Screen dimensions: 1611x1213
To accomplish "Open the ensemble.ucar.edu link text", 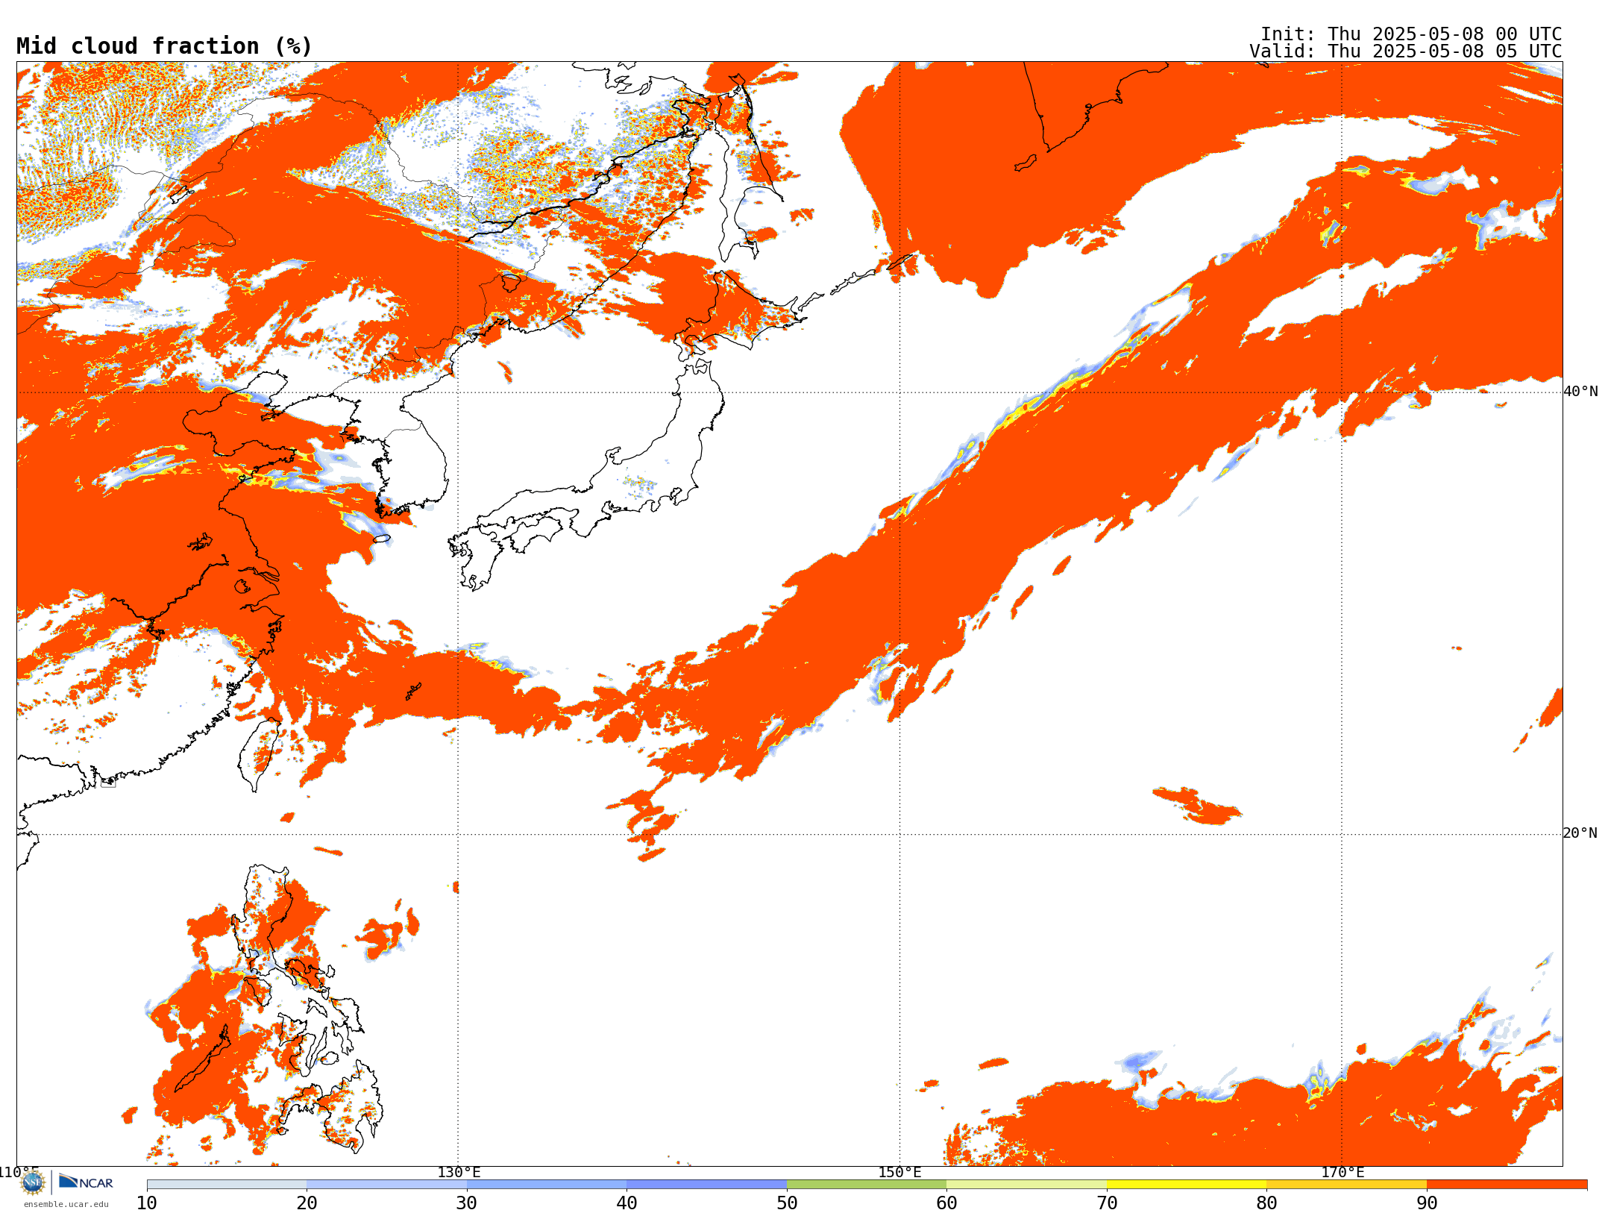I will click(x=66, y=1204).
